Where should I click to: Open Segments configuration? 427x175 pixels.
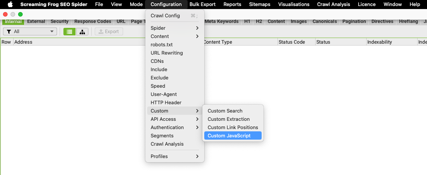click(x=174, y=135)
